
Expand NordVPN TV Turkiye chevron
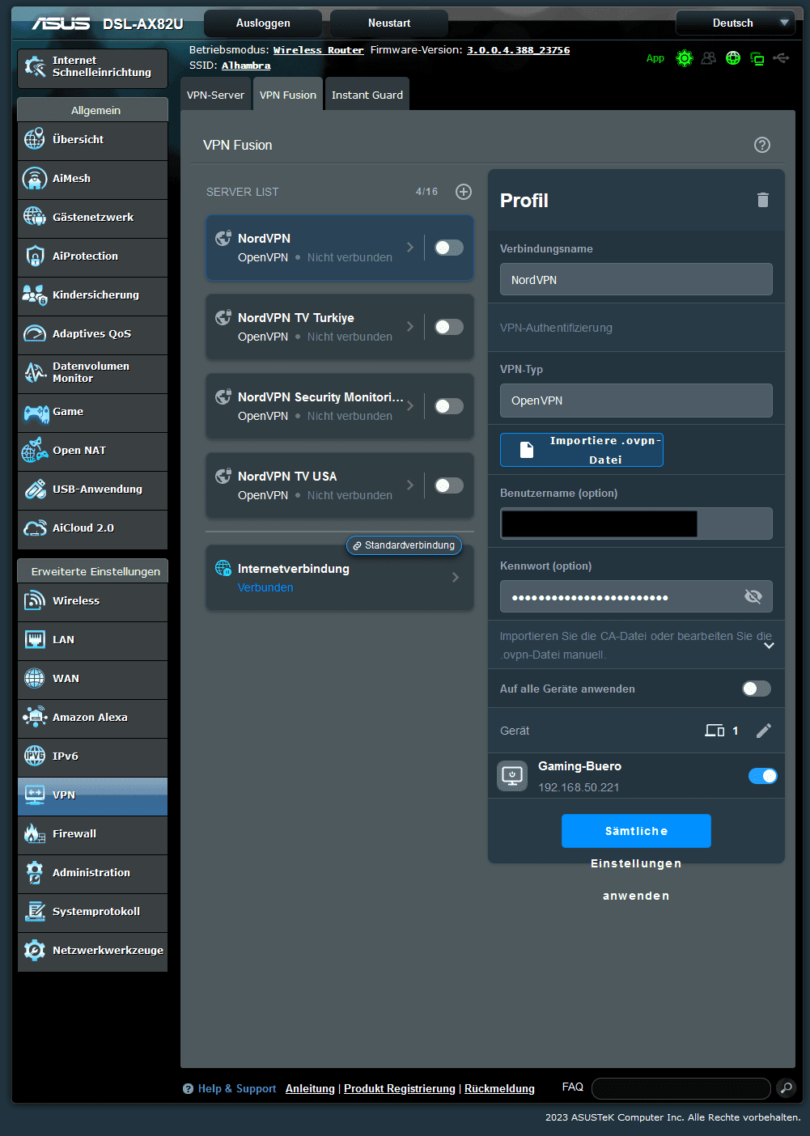(410, 327)
